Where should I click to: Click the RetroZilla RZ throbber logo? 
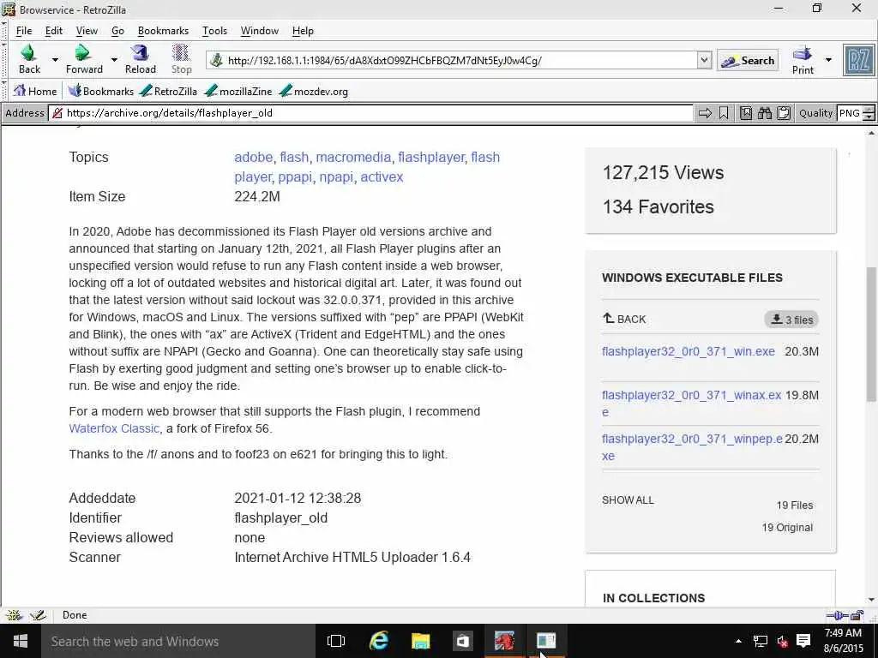[858, 60]
